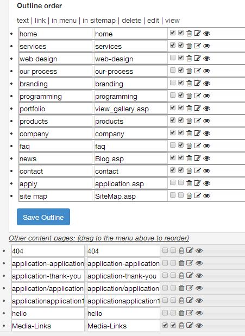The image size is (245, 336).
Task: Check in menu for apply row
Action: click(x=173, y=182)
